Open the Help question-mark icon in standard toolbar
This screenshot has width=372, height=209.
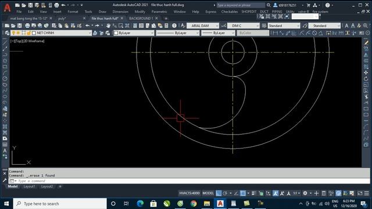click(174, 26)
